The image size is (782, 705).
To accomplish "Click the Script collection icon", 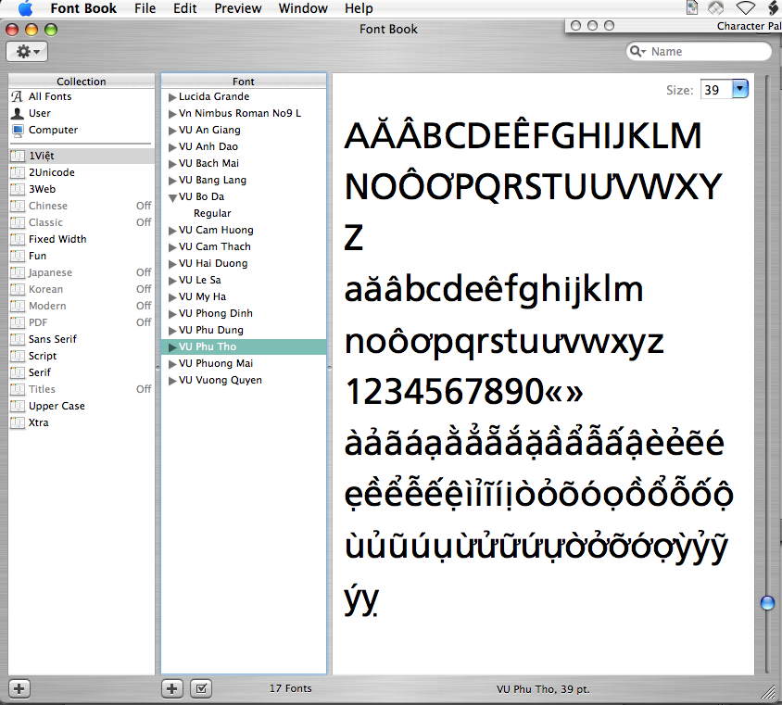I will click(18, 356).
